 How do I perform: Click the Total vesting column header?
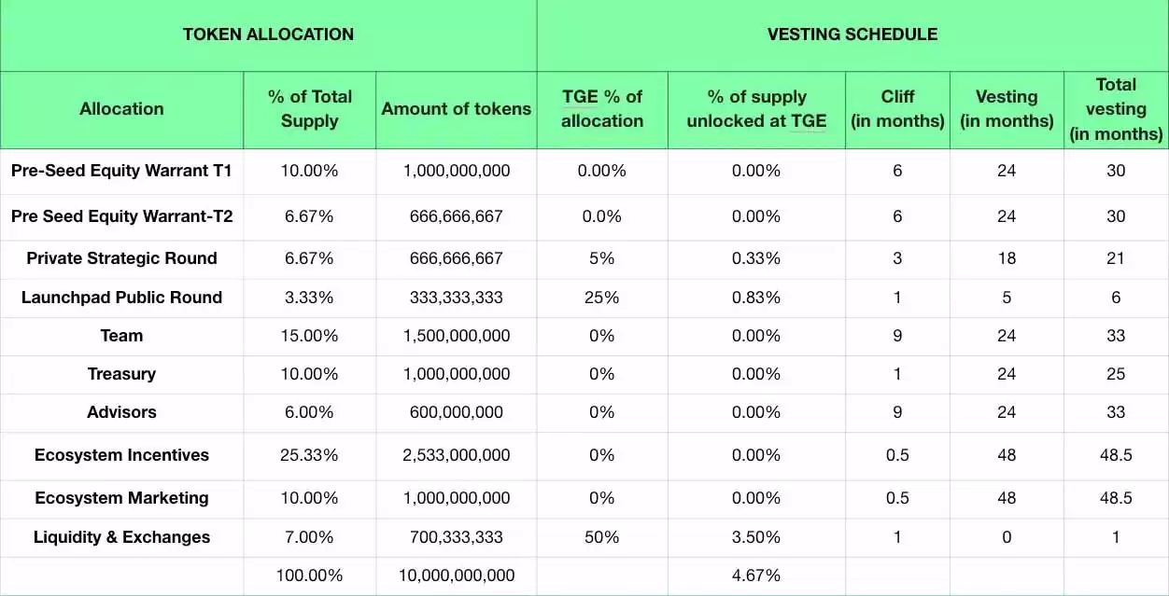pos(1116,109)
